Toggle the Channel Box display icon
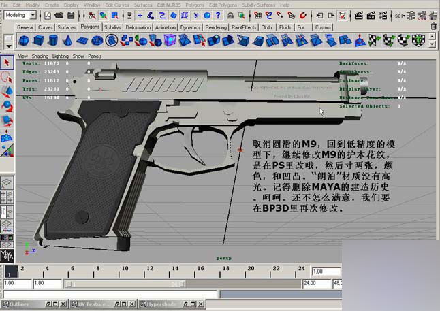The width and height of the screenshot is (440, 311). [434, 16]
